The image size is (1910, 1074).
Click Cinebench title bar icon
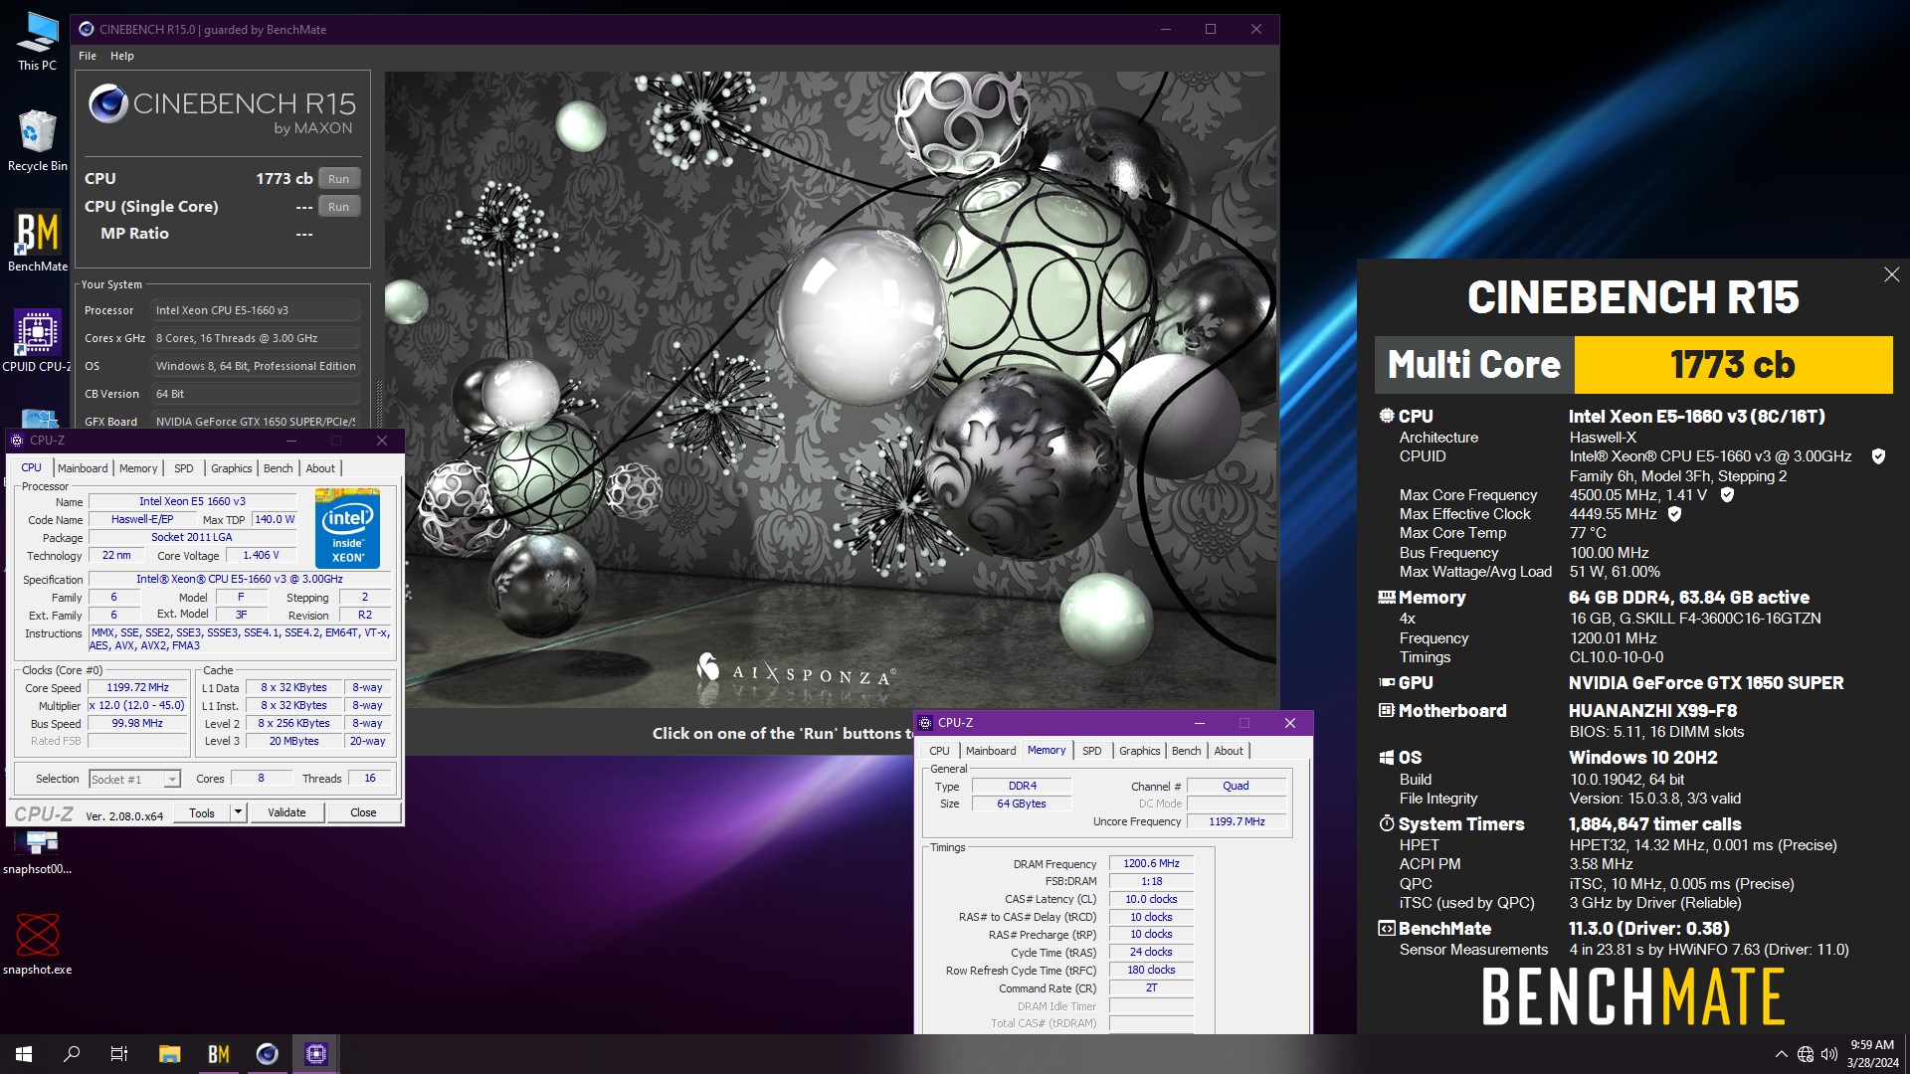(x=87, y=29)
